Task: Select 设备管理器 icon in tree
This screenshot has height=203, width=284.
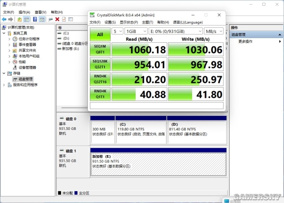Action: pos(15,67)
